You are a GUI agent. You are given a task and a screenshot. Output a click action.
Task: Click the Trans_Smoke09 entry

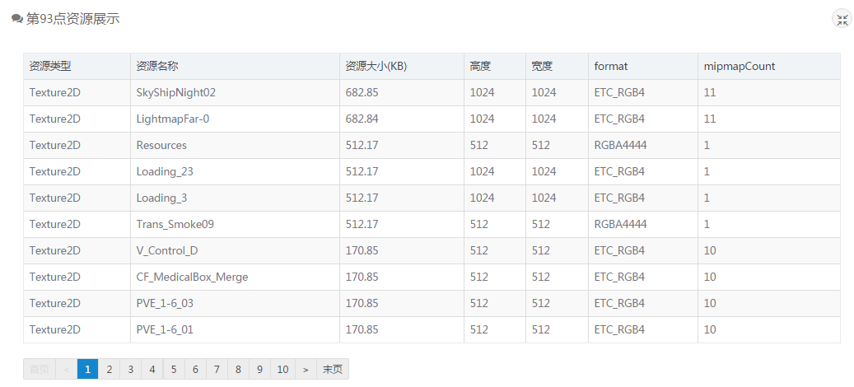tap(175, 224)
